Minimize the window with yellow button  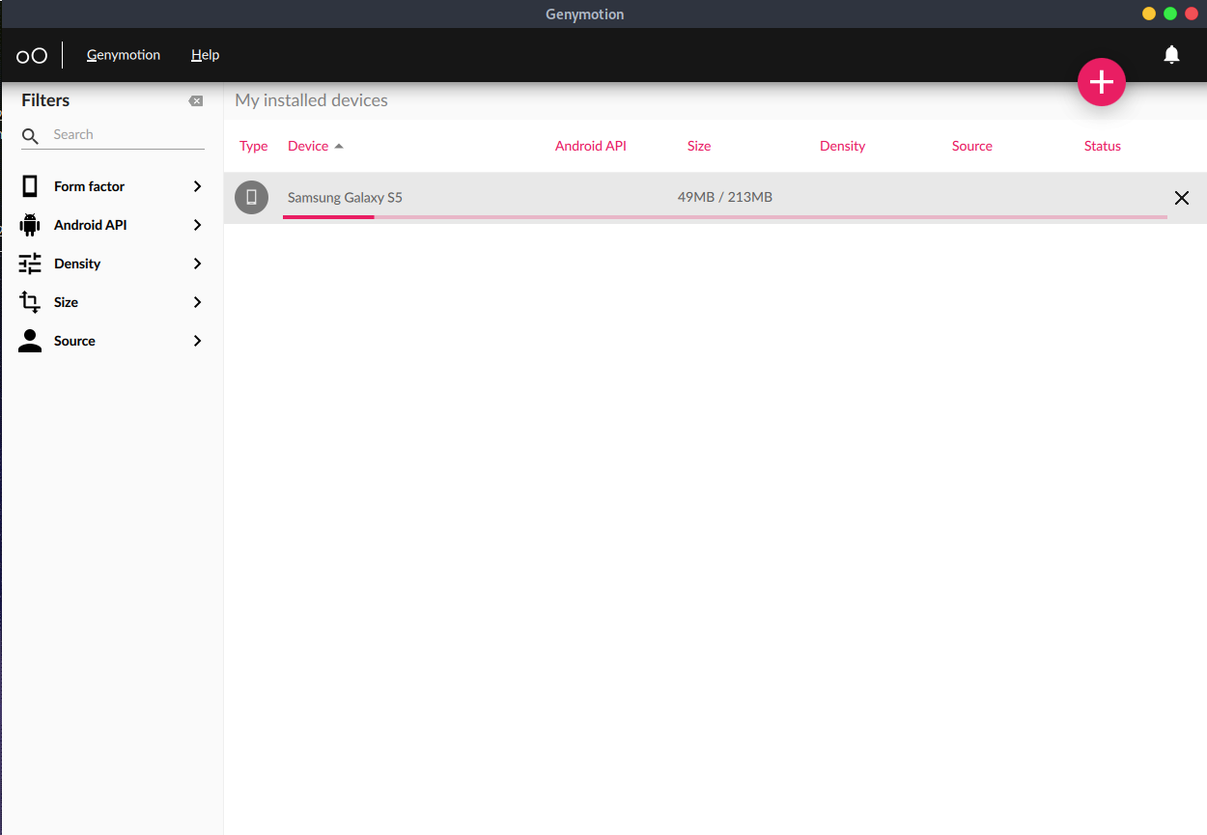pos(1149,14)
